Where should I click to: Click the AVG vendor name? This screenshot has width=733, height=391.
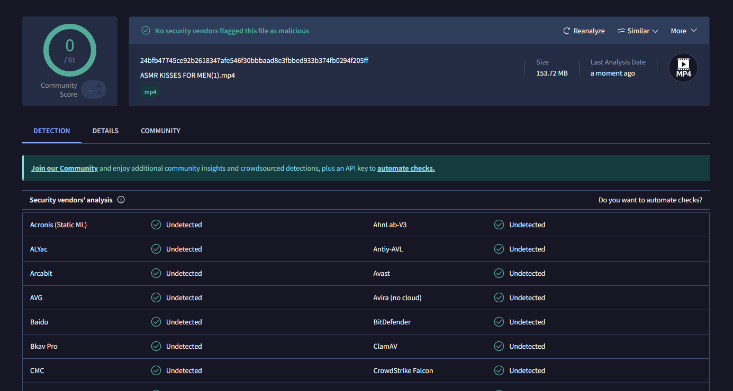click(36, 297)
